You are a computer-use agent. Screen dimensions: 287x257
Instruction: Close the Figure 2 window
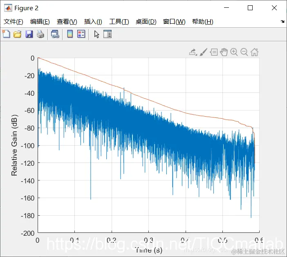[x=274, y=8]
